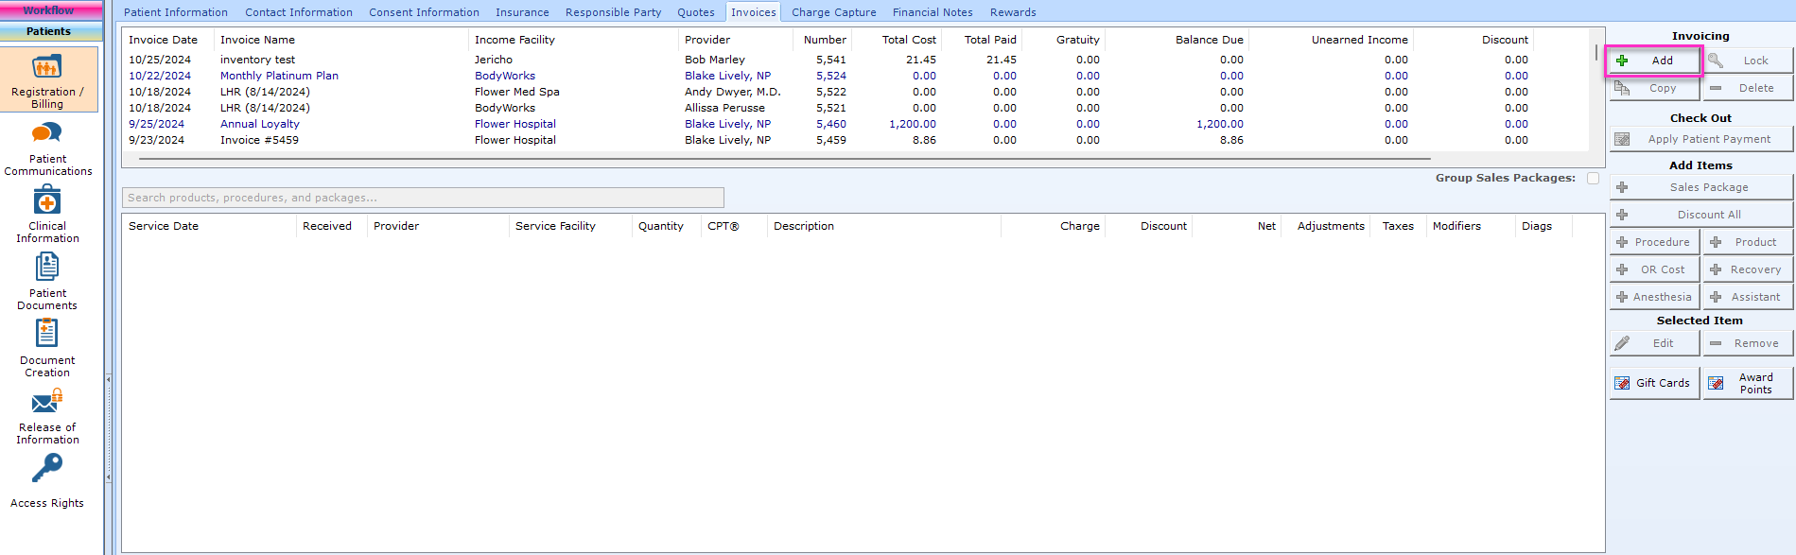
Task: Open Document Creation icon
Action: tap(47, 335)
